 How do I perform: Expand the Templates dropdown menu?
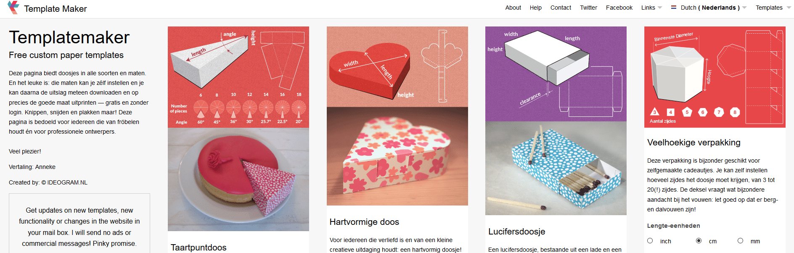[x=773, y=8]
